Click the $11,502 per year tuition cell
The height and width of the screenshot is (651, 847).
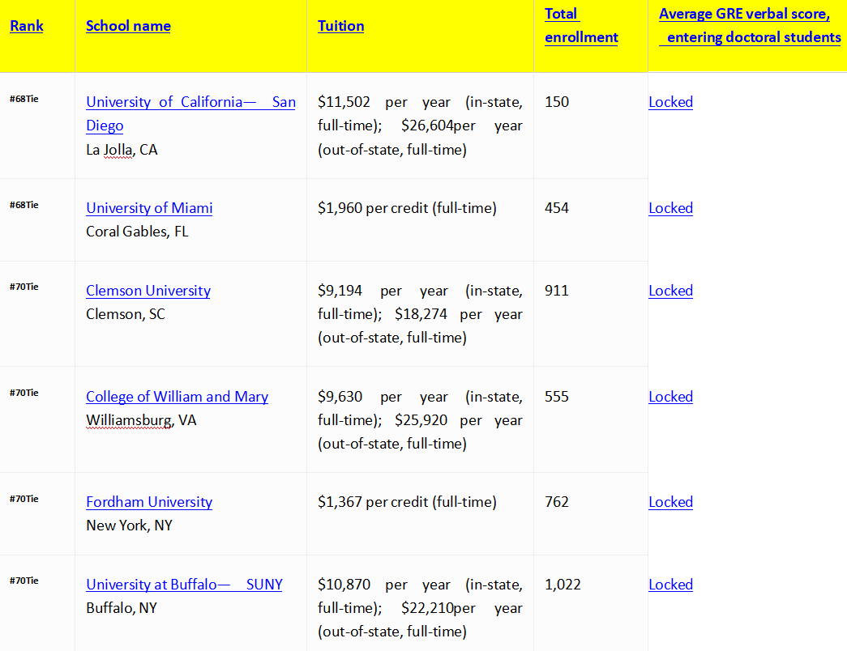tap(421, 126)
